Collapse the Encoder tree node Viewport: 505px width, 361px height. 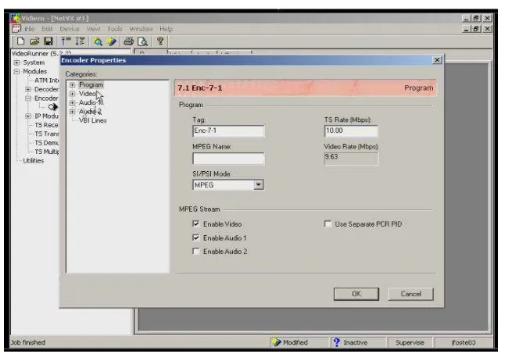[28, 98]
